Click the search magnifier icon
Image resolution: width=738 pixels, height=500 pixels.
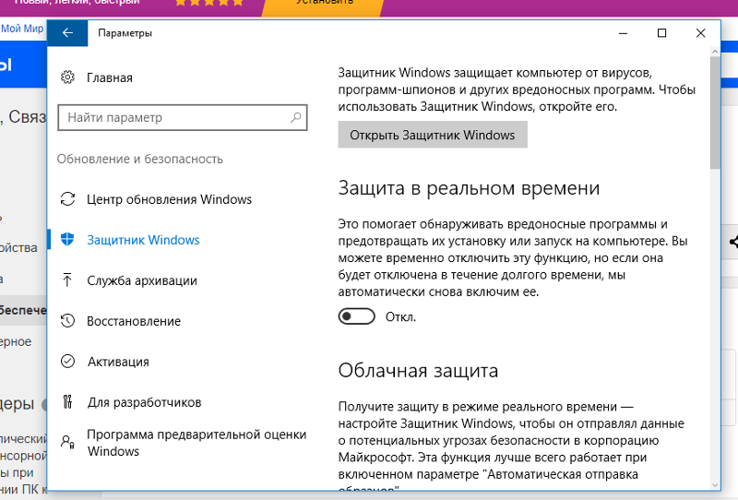click(295, 117)
